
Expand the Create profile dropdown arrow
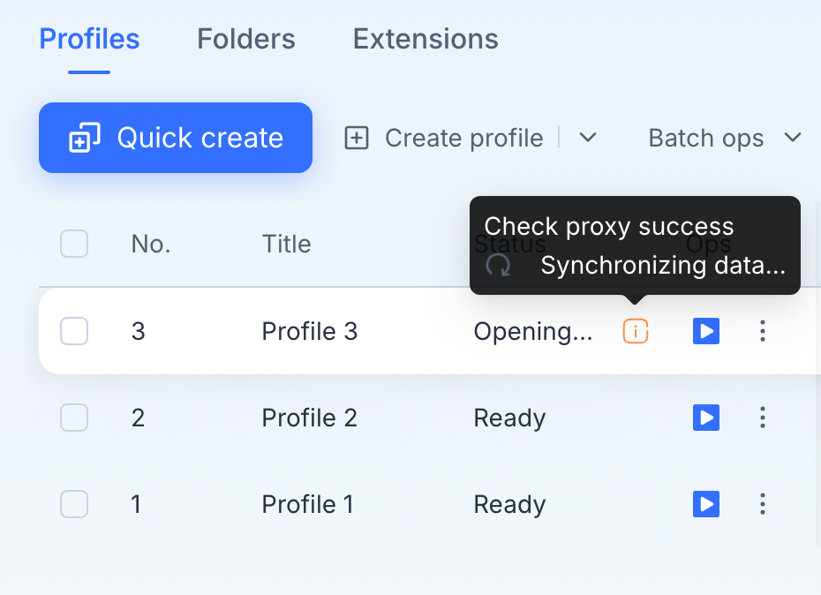588,138
